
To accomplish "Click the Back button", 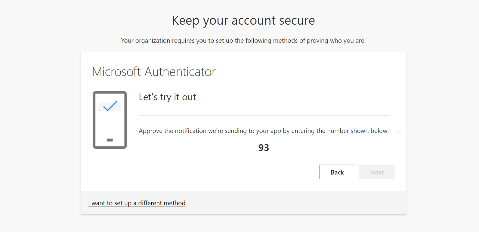I will (x=337, y=172).
